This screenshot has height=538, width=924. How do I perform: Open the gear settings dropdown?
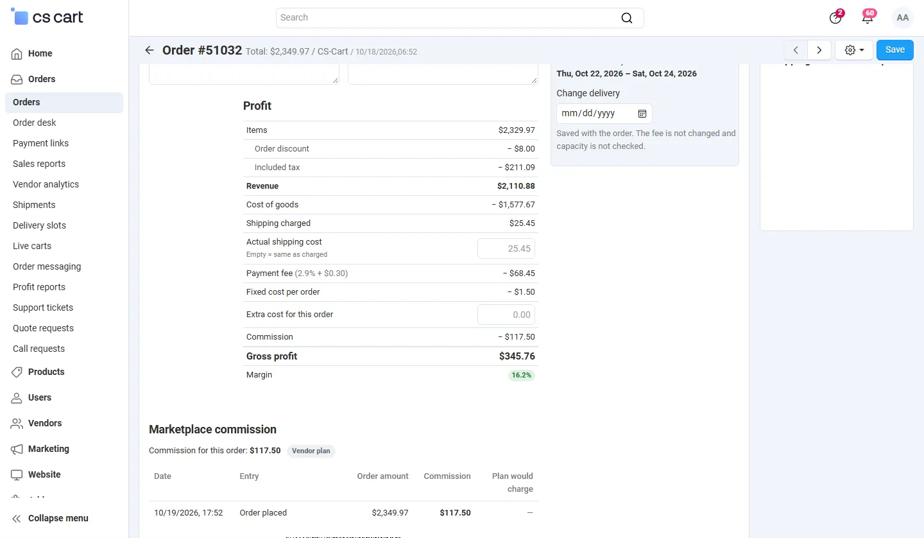click(x=854, y=50)
